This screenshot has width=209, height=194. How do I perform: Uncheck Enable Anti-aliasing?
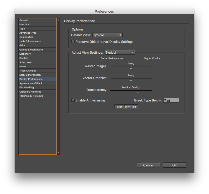click(73, 100)
